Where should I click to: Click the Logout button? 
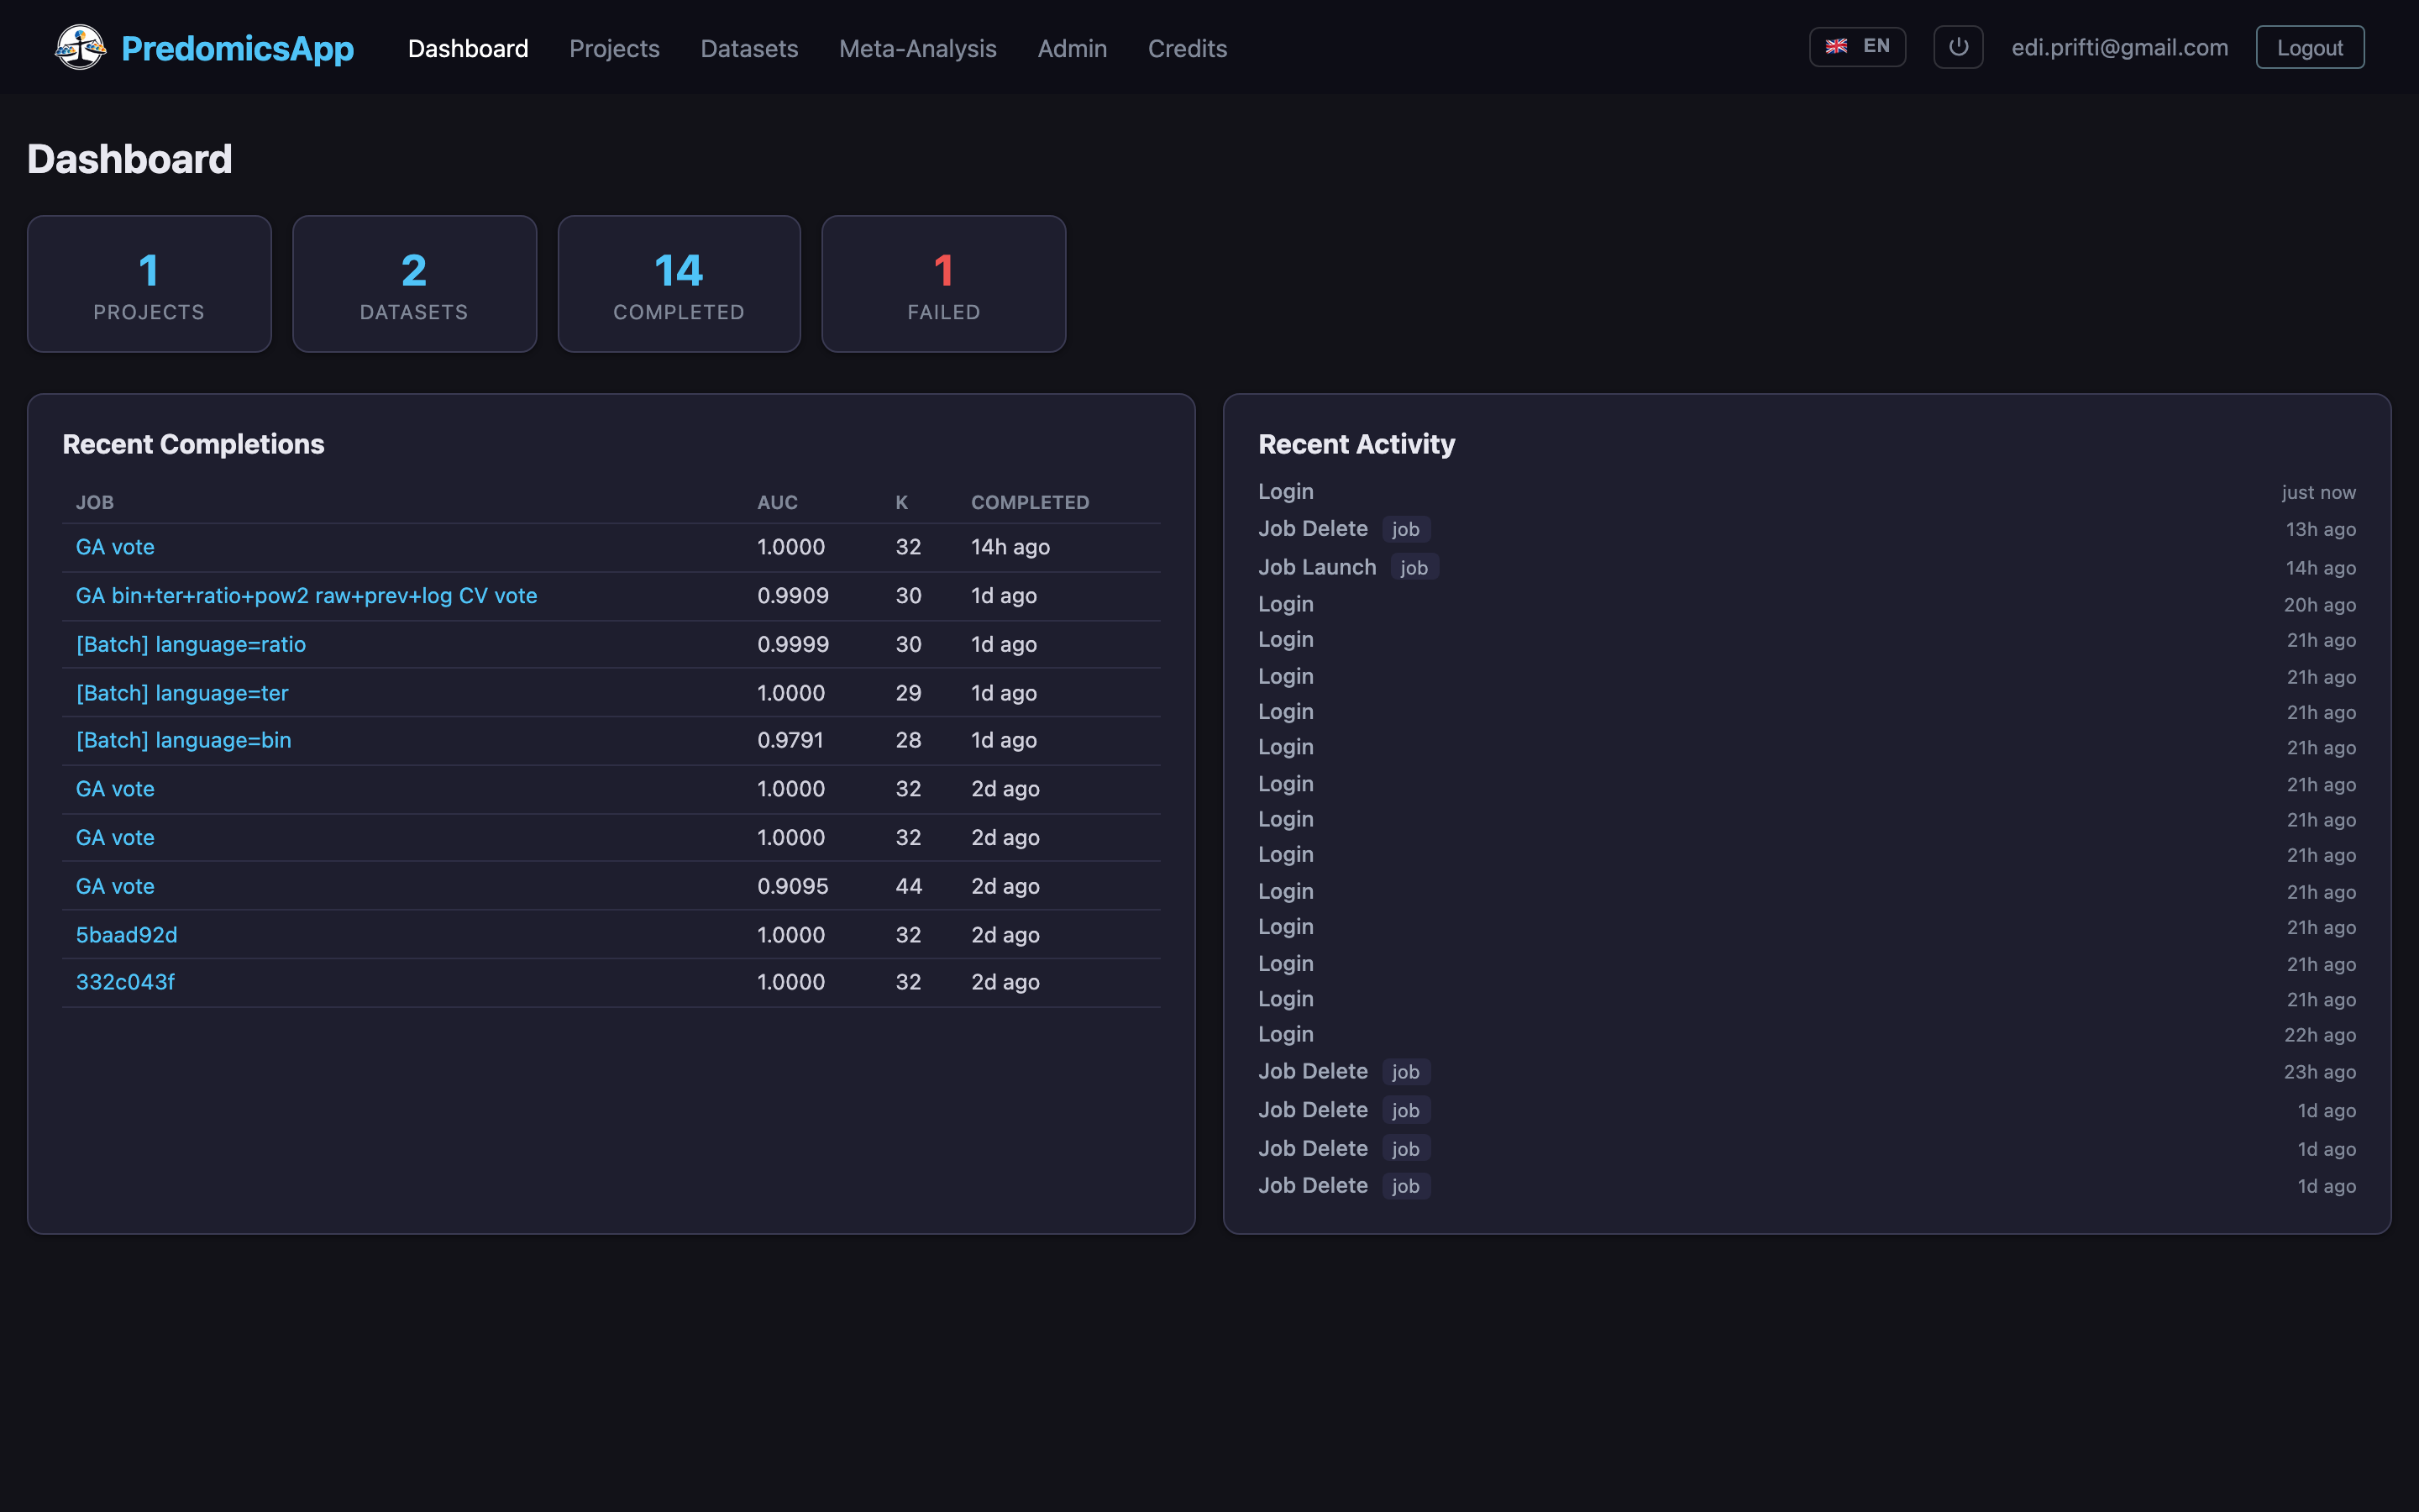coord(2309,46)
